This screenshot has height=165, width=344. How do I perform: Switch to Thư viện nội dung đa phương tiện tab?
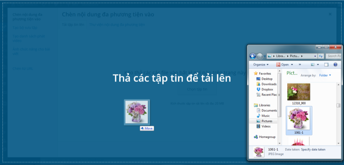tap(117, 25)
